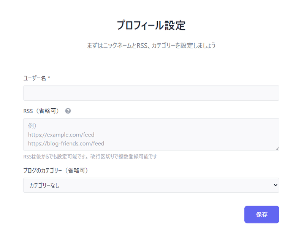This screenshot has height=233, width=304.
Task: Focus the ユーザー名 text input field
Action: (151, 93)
